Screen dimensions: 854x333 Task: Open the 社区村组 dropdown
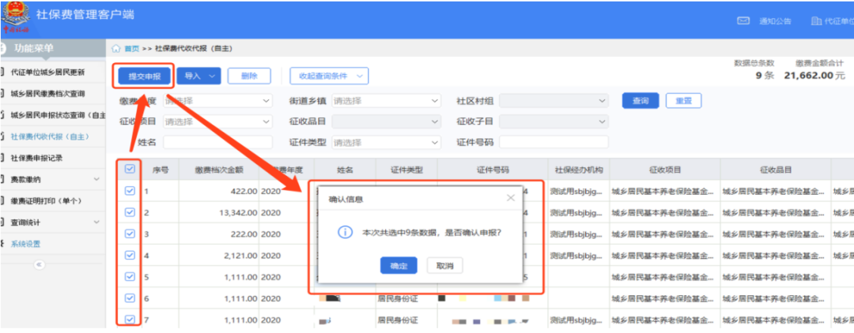click(x=554, y=100)
